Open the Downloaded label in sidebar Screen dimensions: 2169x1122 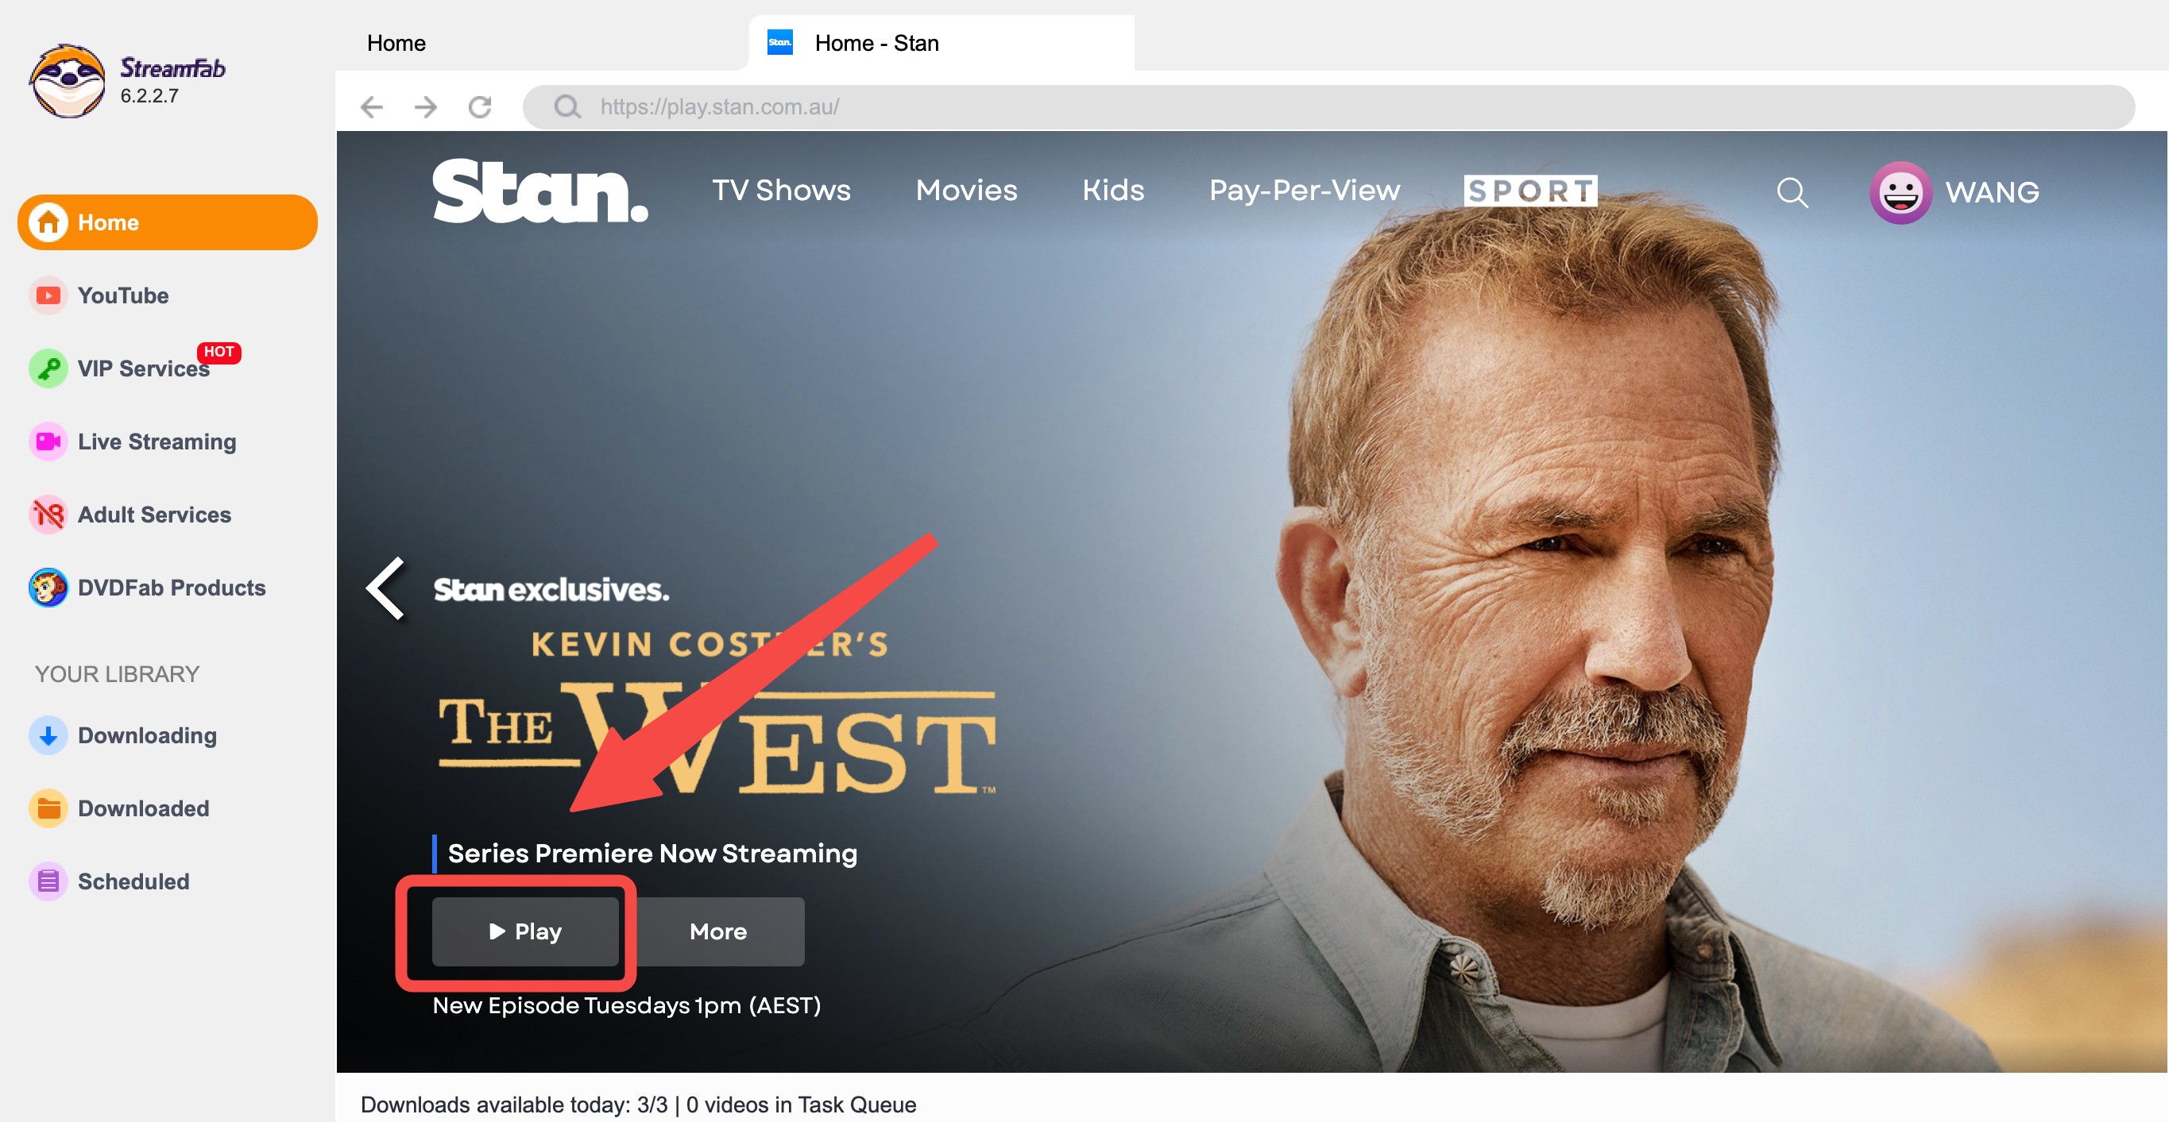[143, 809]
